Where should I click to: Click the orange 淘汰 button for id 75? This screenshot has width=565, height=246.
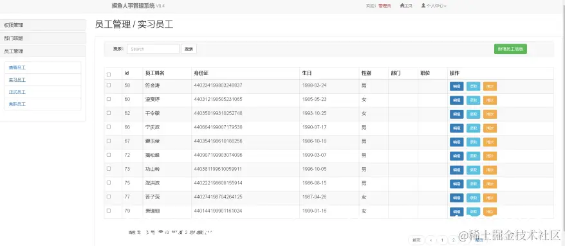click(x=490, y=184)
